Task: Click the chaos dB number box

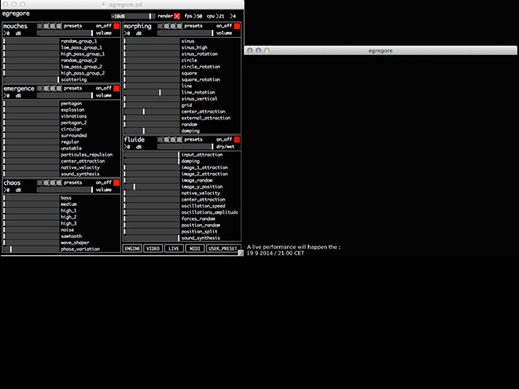Action: pyautogui.click(x=9, y=190)
